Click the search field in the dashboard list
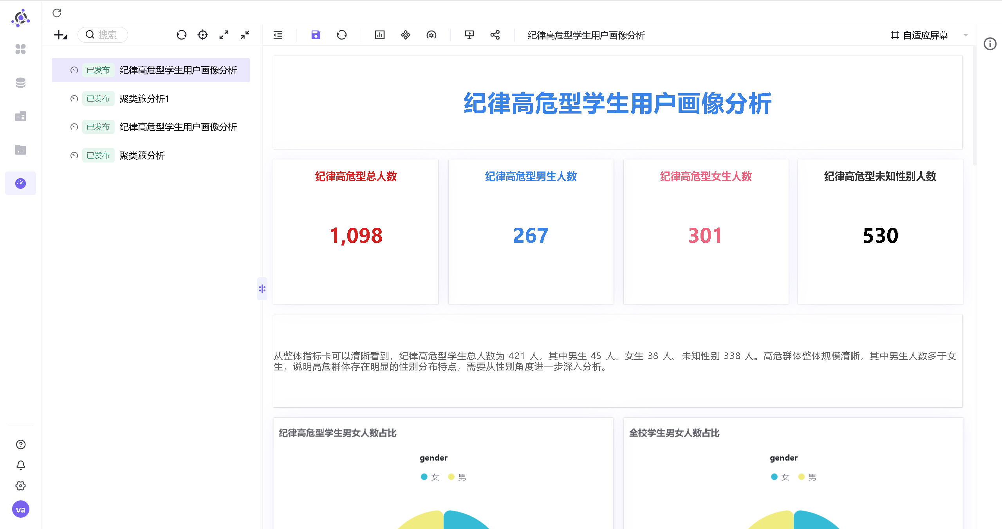This screenshot has height=529, width=1002. point(103,35)
